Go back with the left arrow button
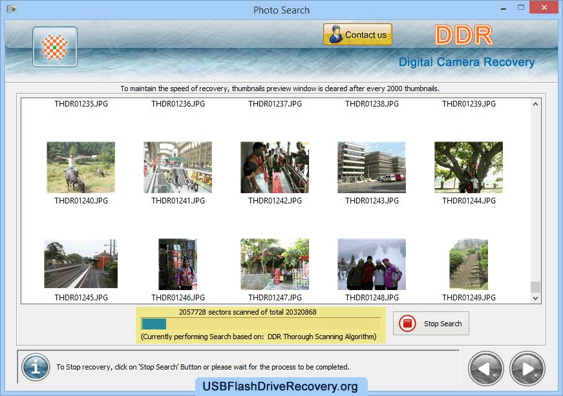Viewport: 563px width, 396px height. 486,368
